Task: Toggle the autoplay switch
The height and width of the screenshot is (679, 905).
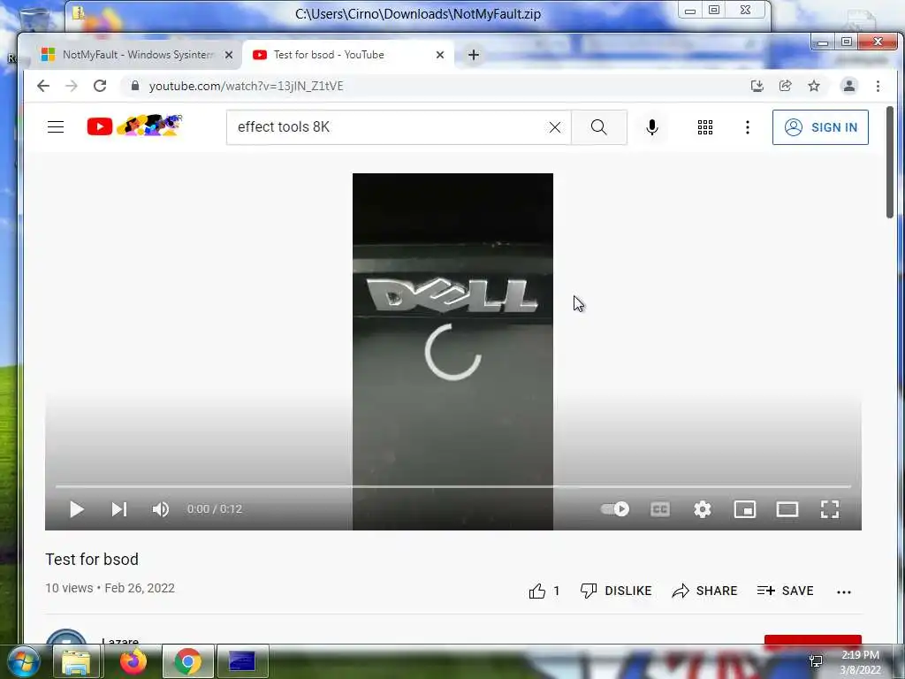Action: pos(615,508)
